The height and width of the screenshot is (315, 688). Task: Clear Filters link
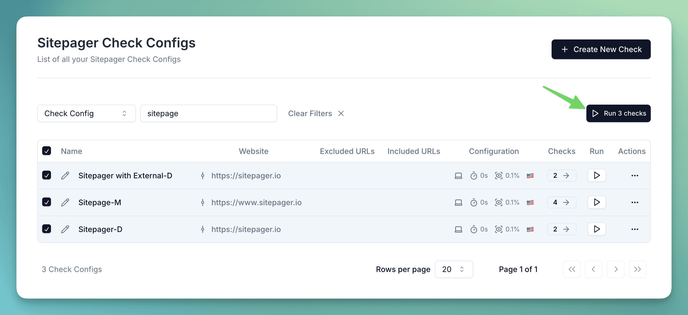pos(316,113)
